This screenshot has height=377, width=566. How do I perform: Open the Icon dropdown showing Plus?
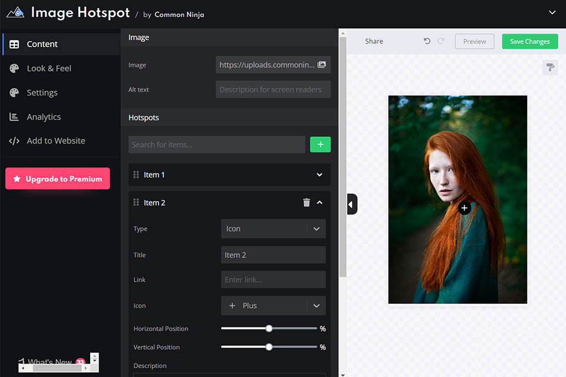click(x=273, y=306)
